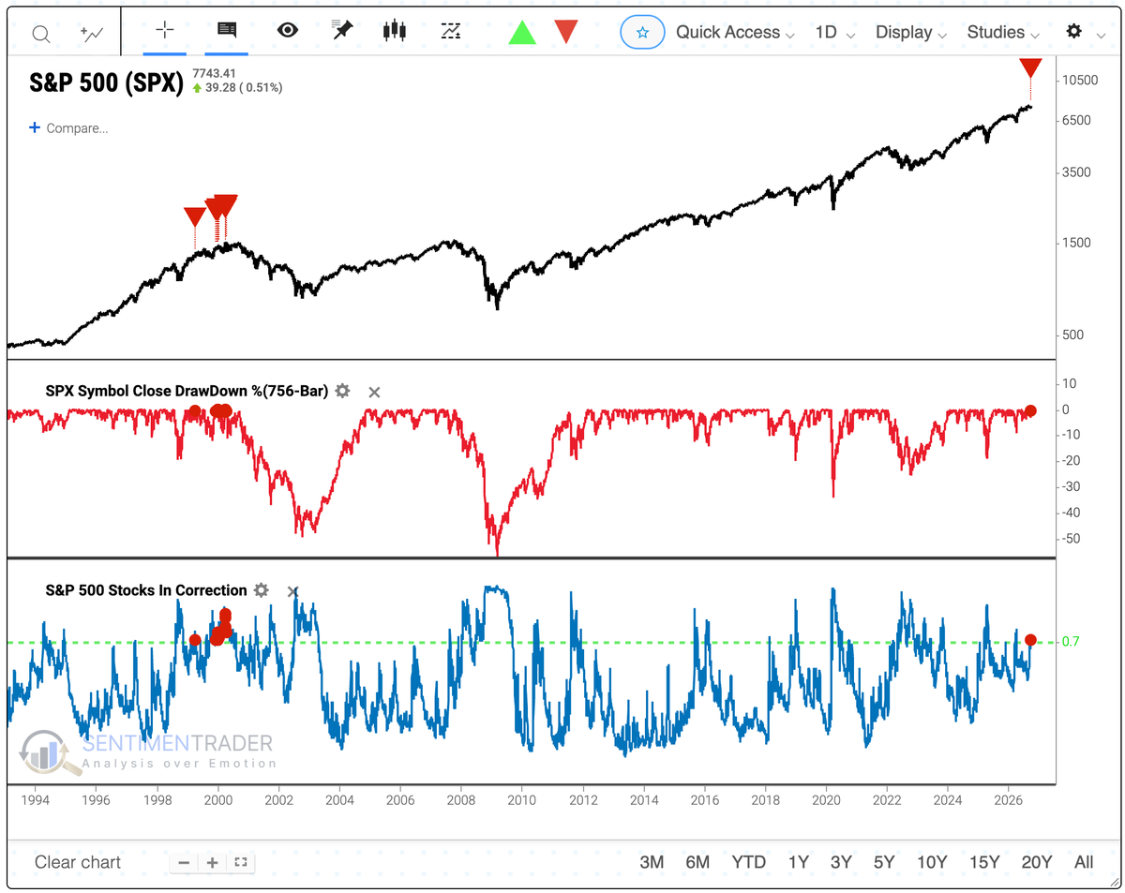Click the 39.28 (0.51%) change text
The image size is (1125, 893).
(244, 88)
